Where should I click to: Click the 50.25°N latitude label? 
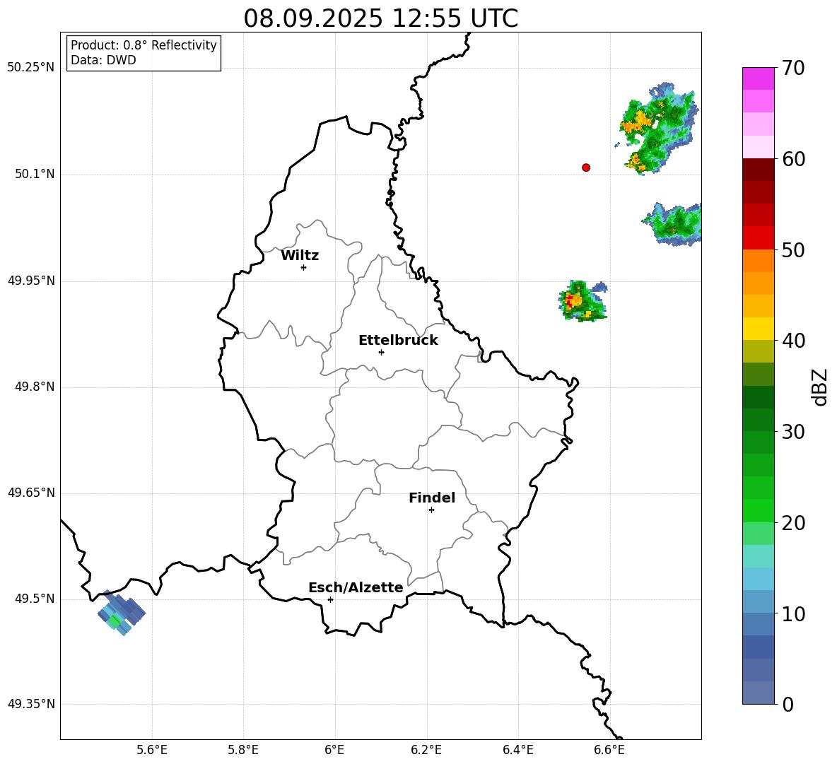pyautogui.click(x=31, y=68)
